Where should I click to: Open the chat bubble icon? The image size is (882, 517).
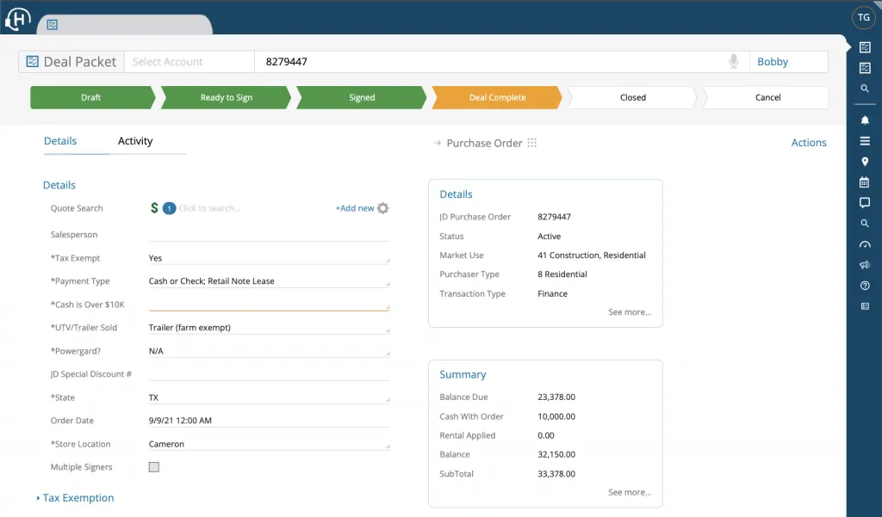click(865, 203)
